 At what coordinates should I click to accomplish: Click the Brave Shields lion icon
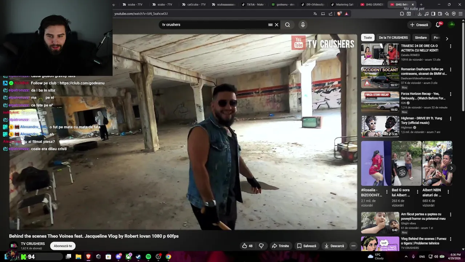[339, 14]
